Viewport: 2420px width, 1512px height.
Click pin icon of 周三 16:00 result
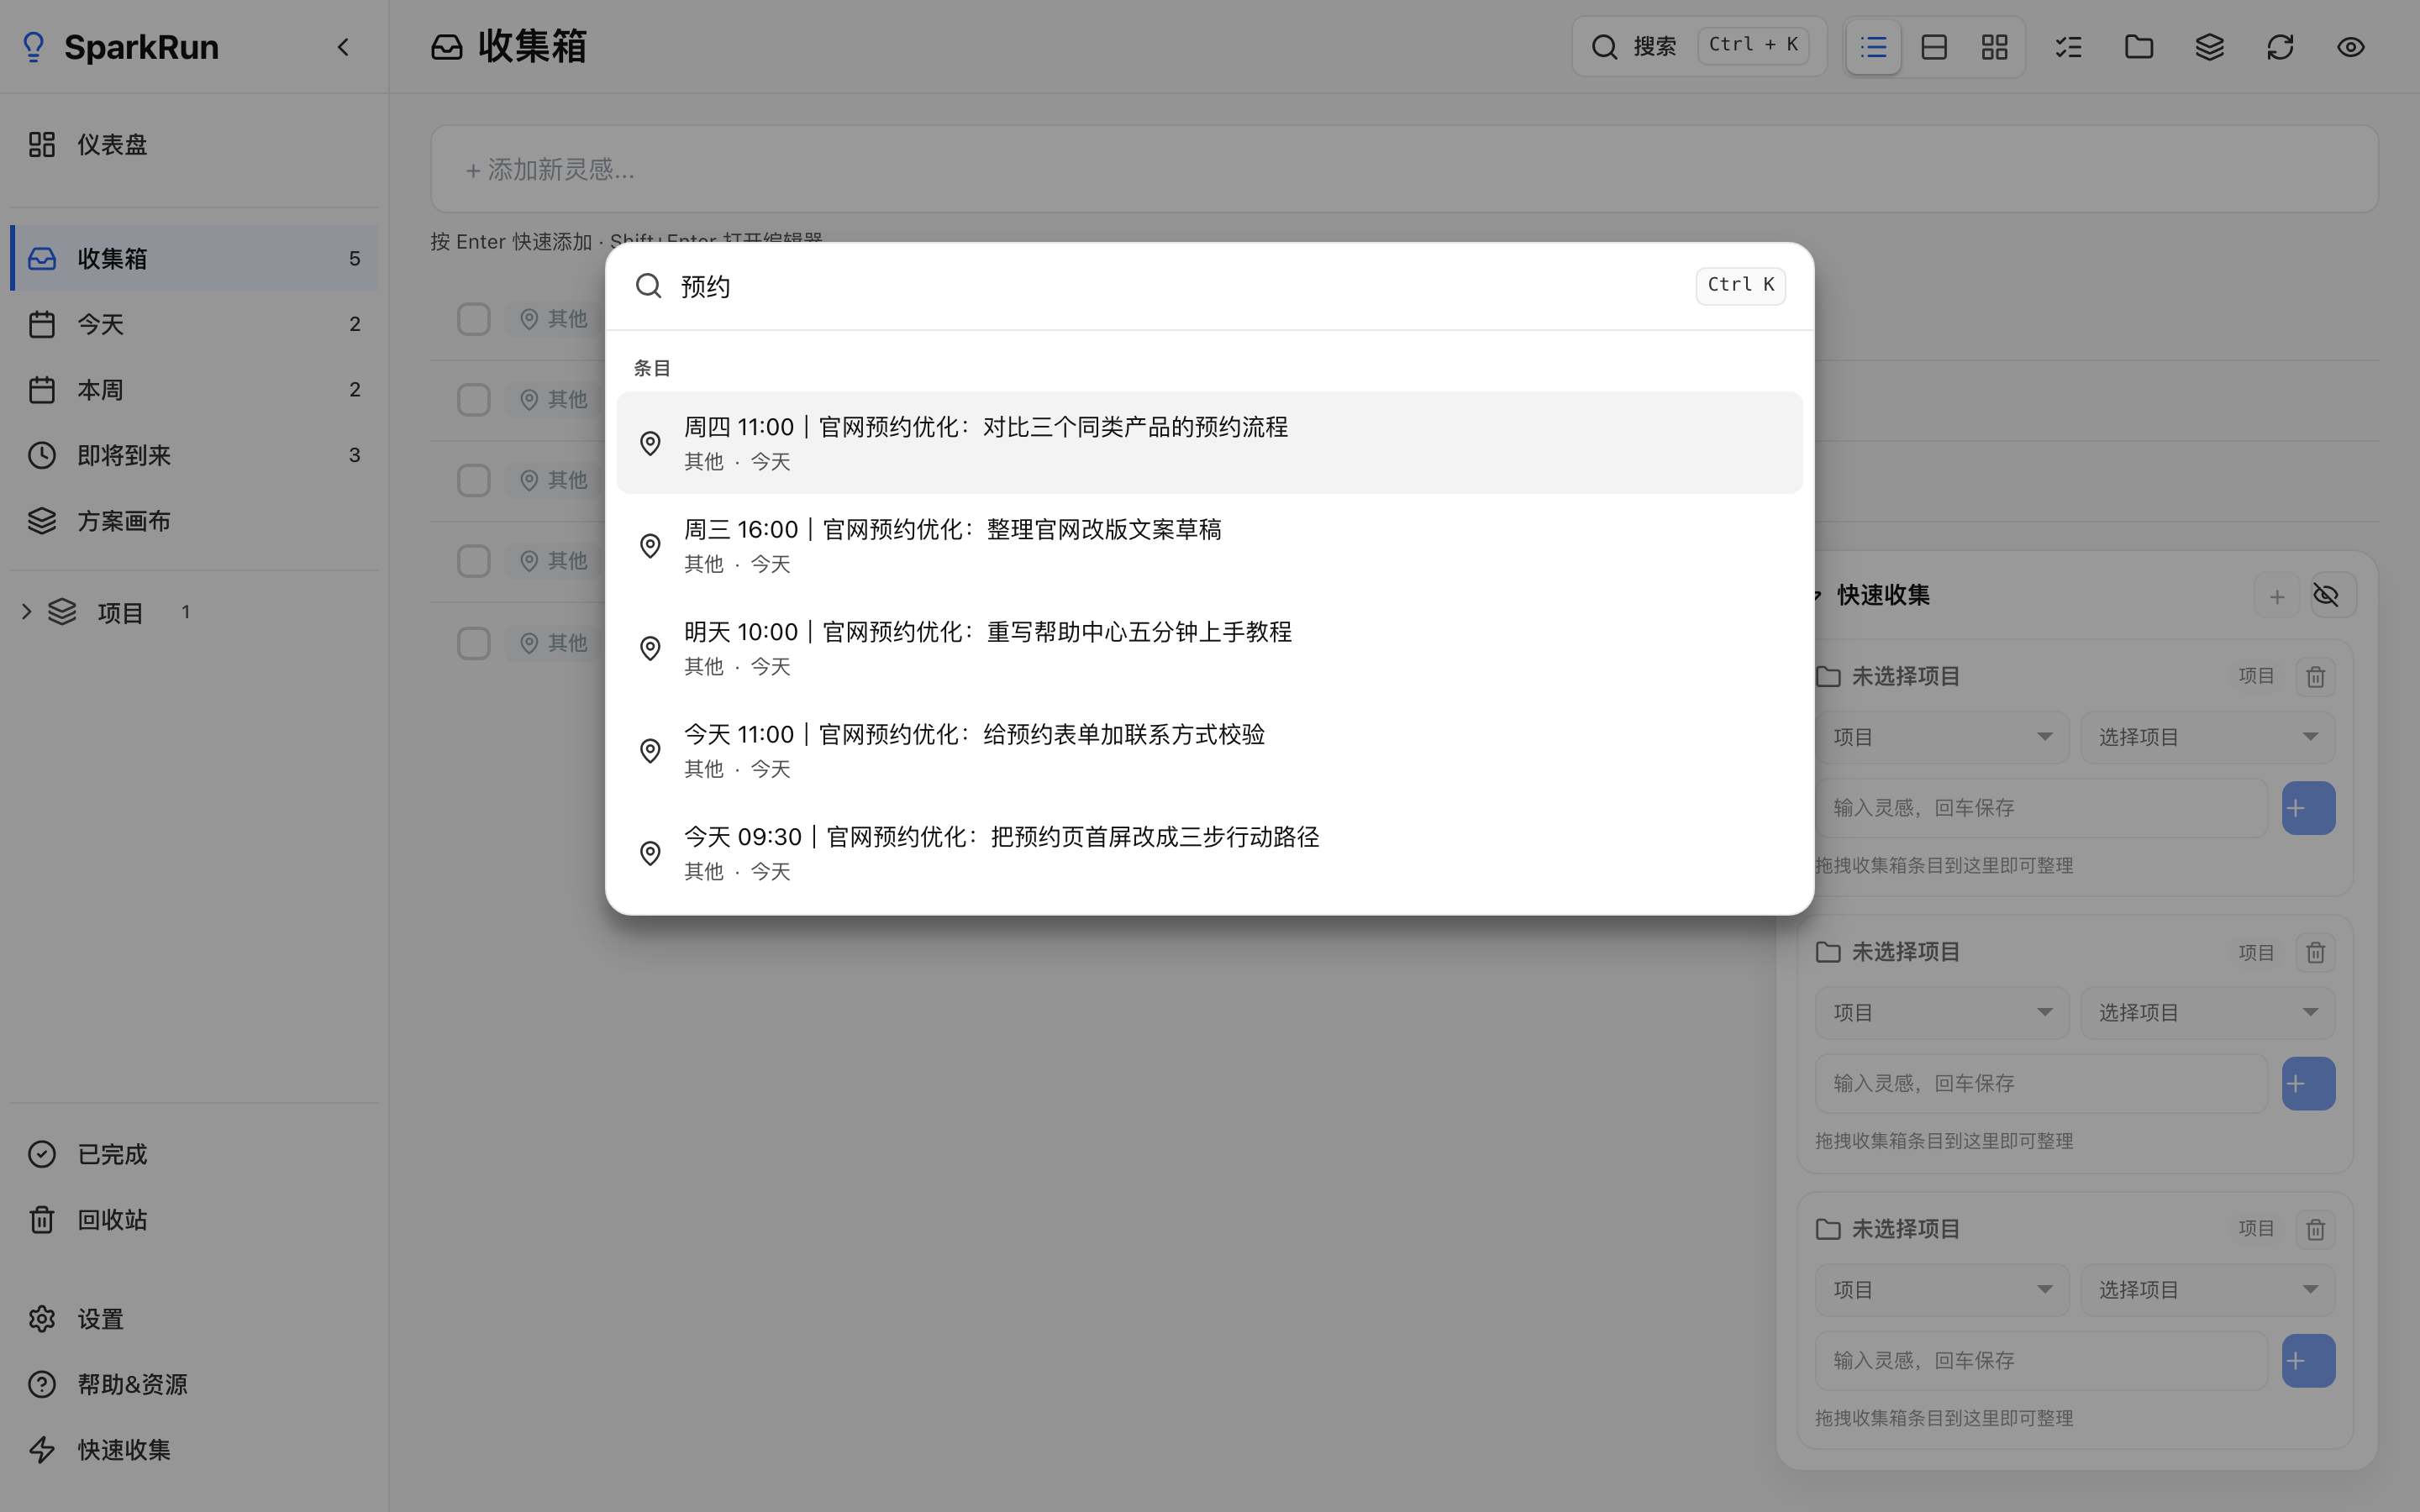point(650,546)
